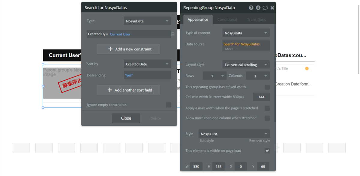Viewport: 360px width, 176px height.
Task: Click the Descending "yes" value field
Action: tap(147, 75)
